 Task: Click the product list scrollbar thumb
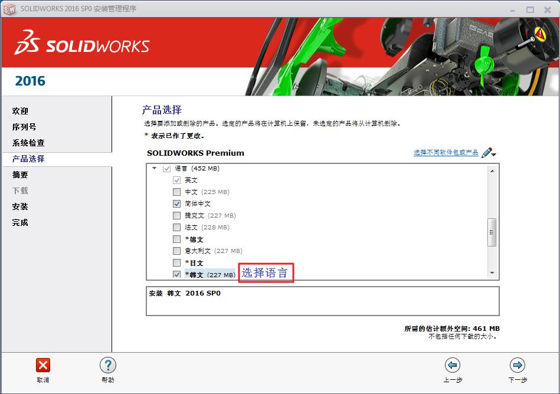492,232
